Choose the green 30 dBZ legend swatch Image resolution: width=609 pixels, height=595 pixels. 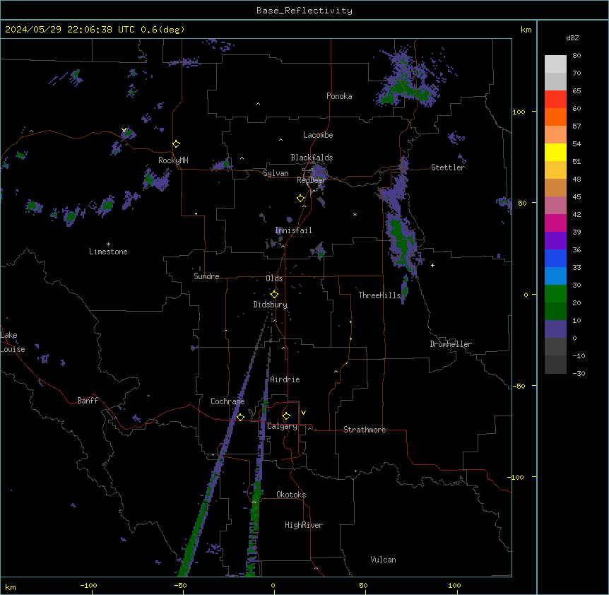(555, 294)
